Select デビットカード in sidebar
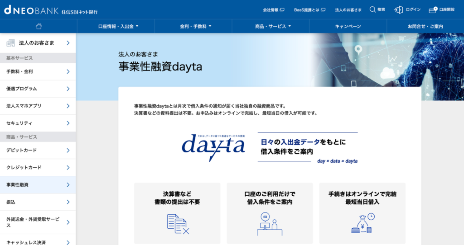The width and height of the screenshot is (464, 245). tap(38, 150)
